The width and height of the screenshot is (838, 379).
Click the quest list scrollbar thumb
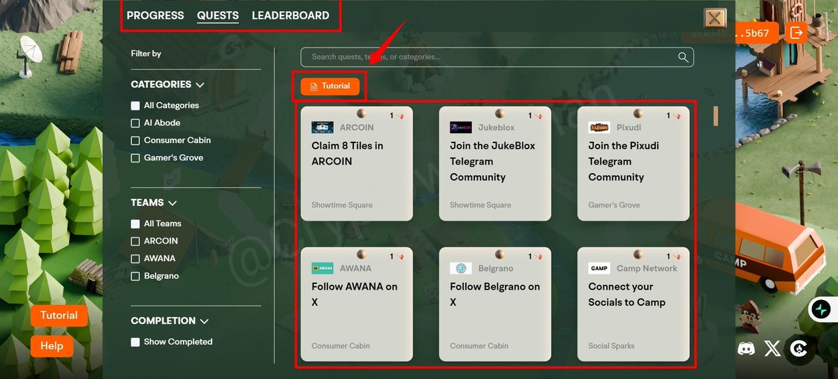click(x=715, y=116)
